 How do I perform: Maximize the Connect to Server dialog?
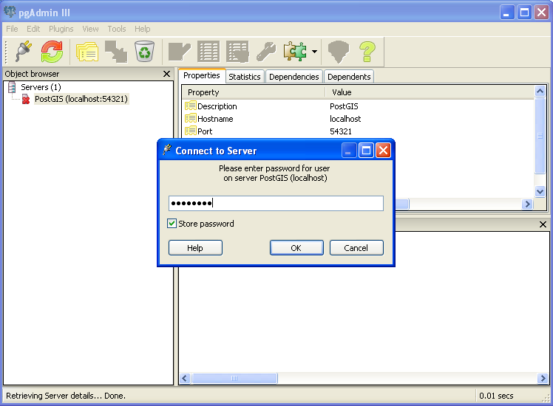click(x=367, y=151)
